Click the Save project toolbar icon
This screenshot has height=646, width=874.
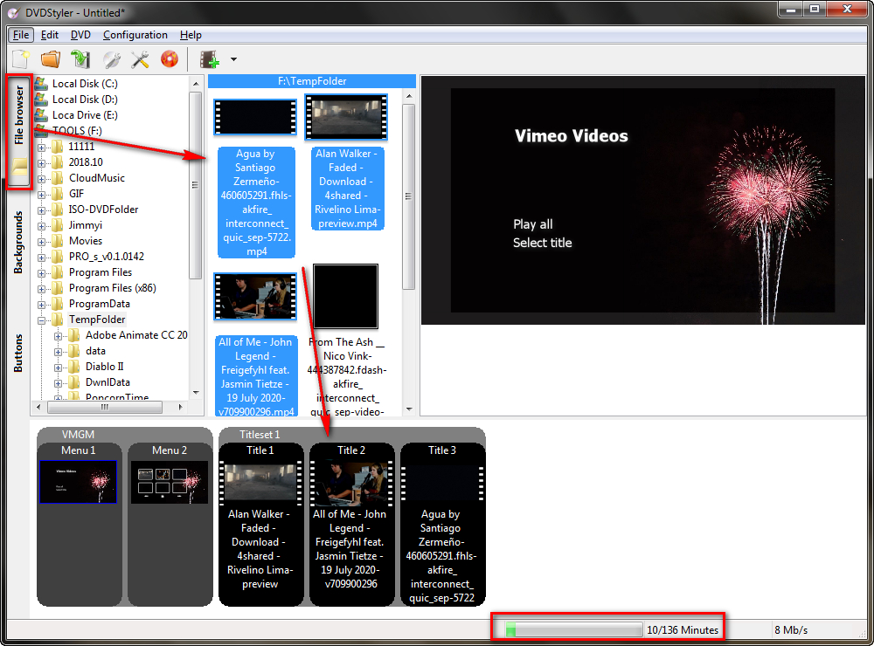(x=80, y=59)
